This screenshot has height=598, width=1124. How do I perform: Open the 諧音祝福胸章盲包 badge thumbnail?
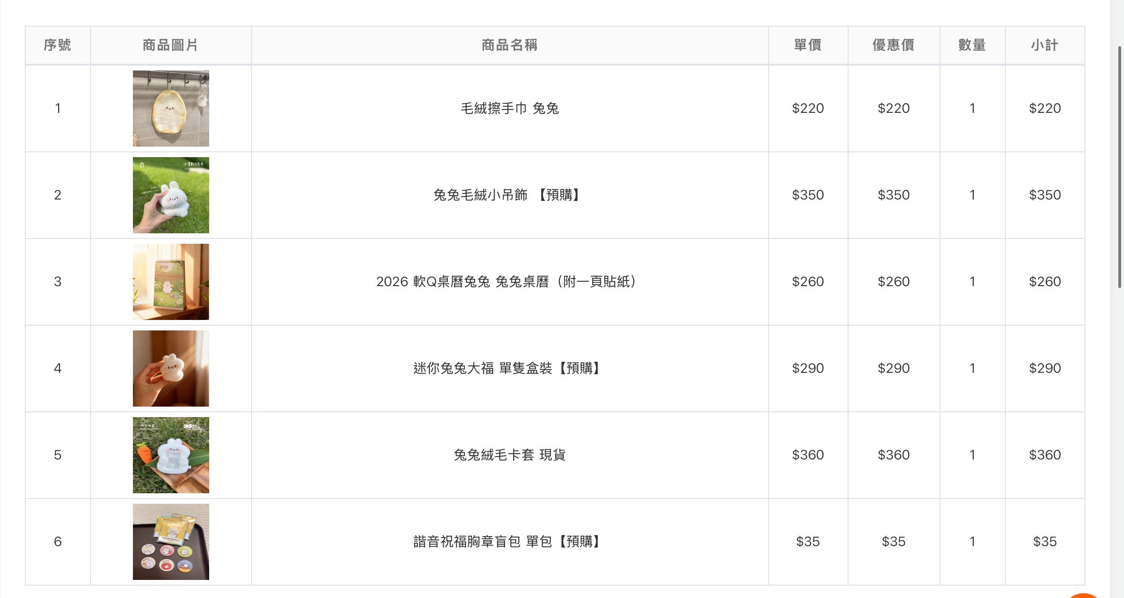click(171, 542)
